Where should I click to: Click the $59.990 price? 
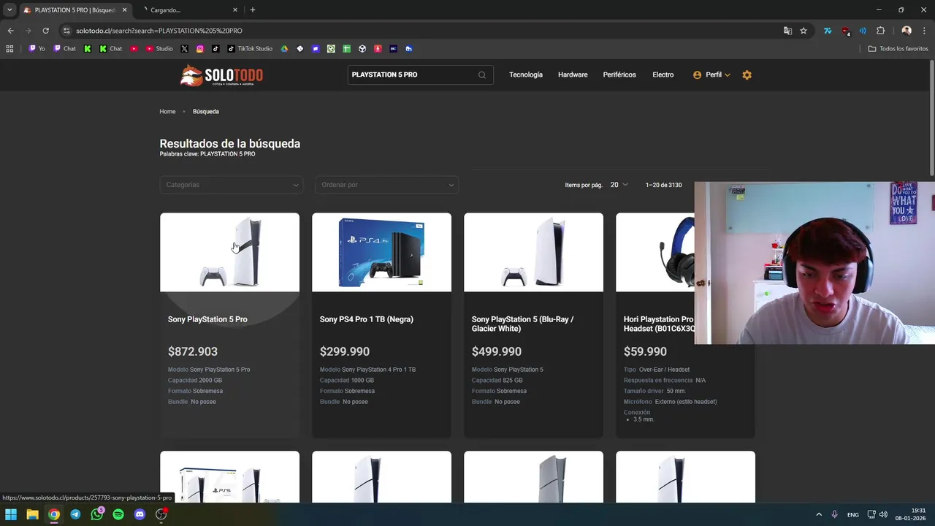click(645, 351)
